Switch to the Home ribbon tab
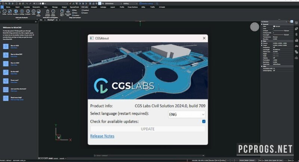This screenshot has width=299, height=162. point(8,7)
